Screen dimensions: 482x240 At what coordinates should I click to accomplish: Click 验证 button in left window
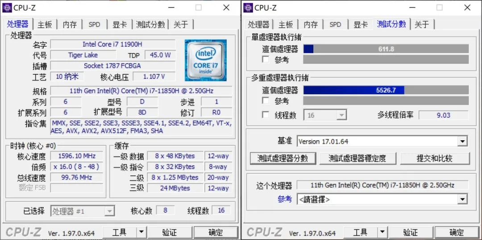point(170,232)
